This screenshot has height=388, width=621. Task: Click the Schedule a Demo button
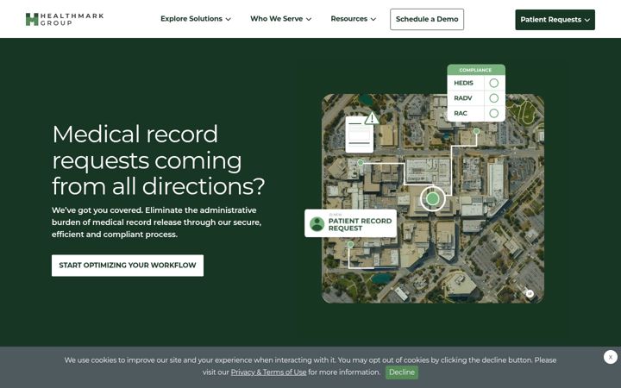427,19
